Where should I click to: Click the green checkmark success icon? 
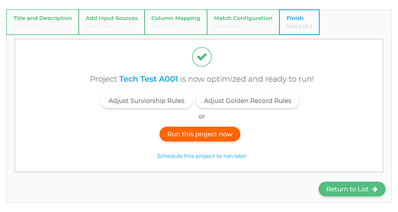click(x=201, y=56)
